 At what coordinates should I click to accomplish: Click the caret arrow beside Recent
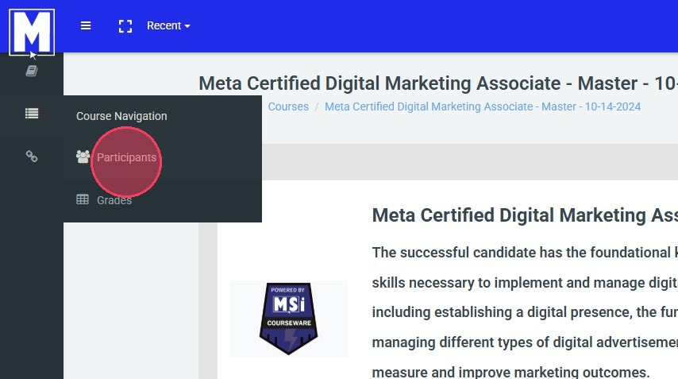(187, 26)
